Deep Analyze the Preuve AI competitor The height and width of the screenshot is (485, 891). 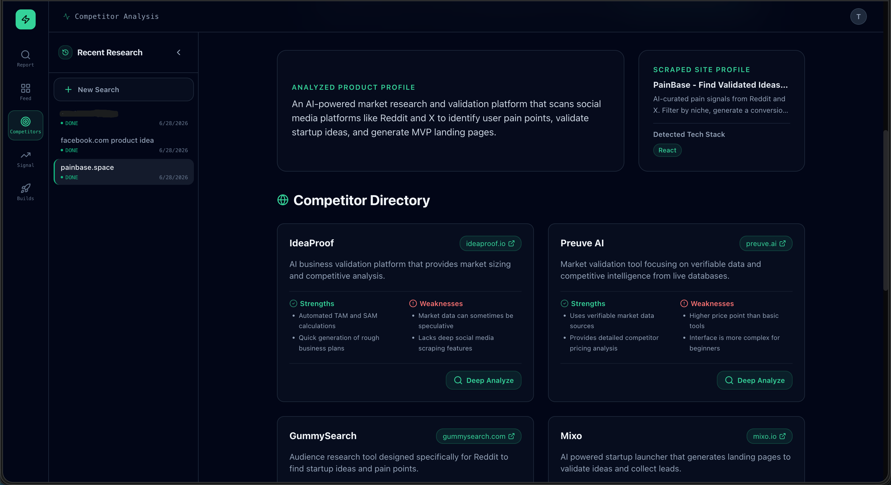coord(754,380)
